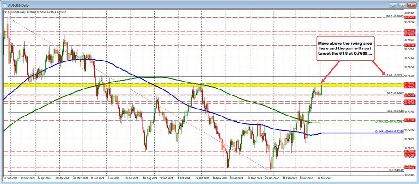Click the 0.77350 price scale value
This screenshot has width=419, height=184.
click(x=409, y=58)
